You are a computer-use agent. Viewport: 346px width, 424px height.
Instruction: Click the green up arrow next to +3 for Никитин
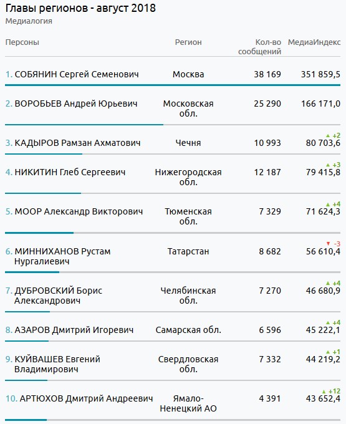point(328,165)
